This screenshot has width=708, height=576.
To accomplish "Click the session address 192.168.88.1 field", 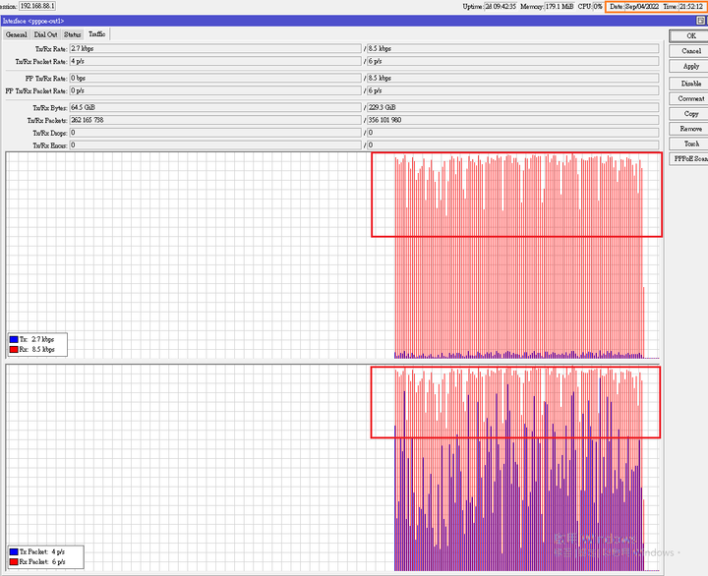I will click(37, 6).
